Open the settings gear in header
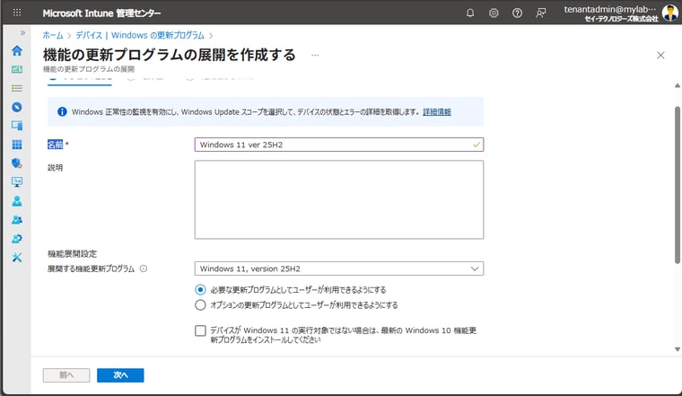Viewport: 682px width, 396px height. coord(494,13)
